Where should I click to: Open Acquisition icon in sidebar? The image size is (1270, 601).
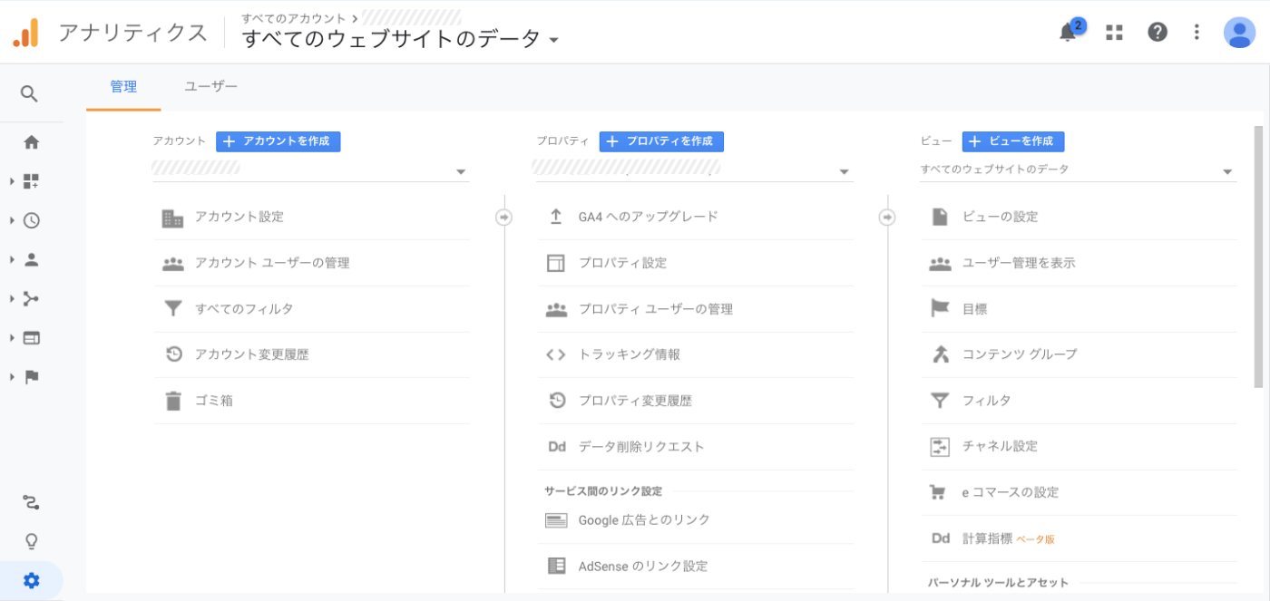pos(31,299)
